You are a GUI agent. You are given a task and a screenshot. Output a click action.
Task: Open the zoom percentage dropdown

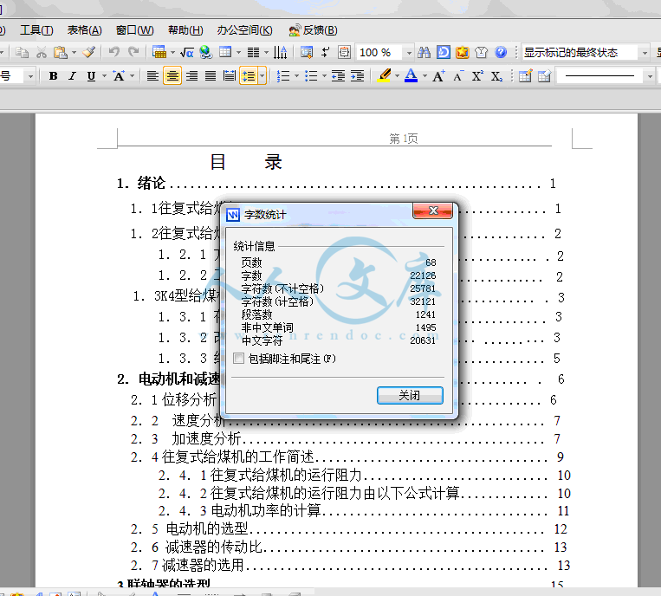[x=409, y=53]
